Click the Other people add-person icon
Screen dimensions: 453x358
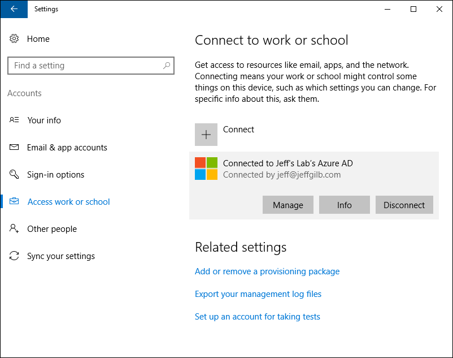(14, 228)
